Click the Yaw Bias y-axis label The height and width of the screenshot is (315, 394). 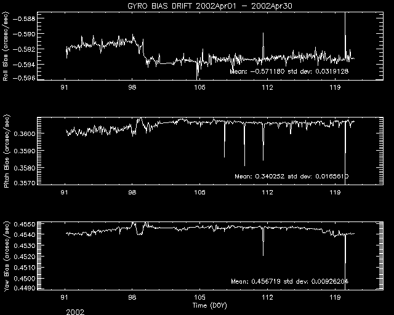(x=6, y=253)
